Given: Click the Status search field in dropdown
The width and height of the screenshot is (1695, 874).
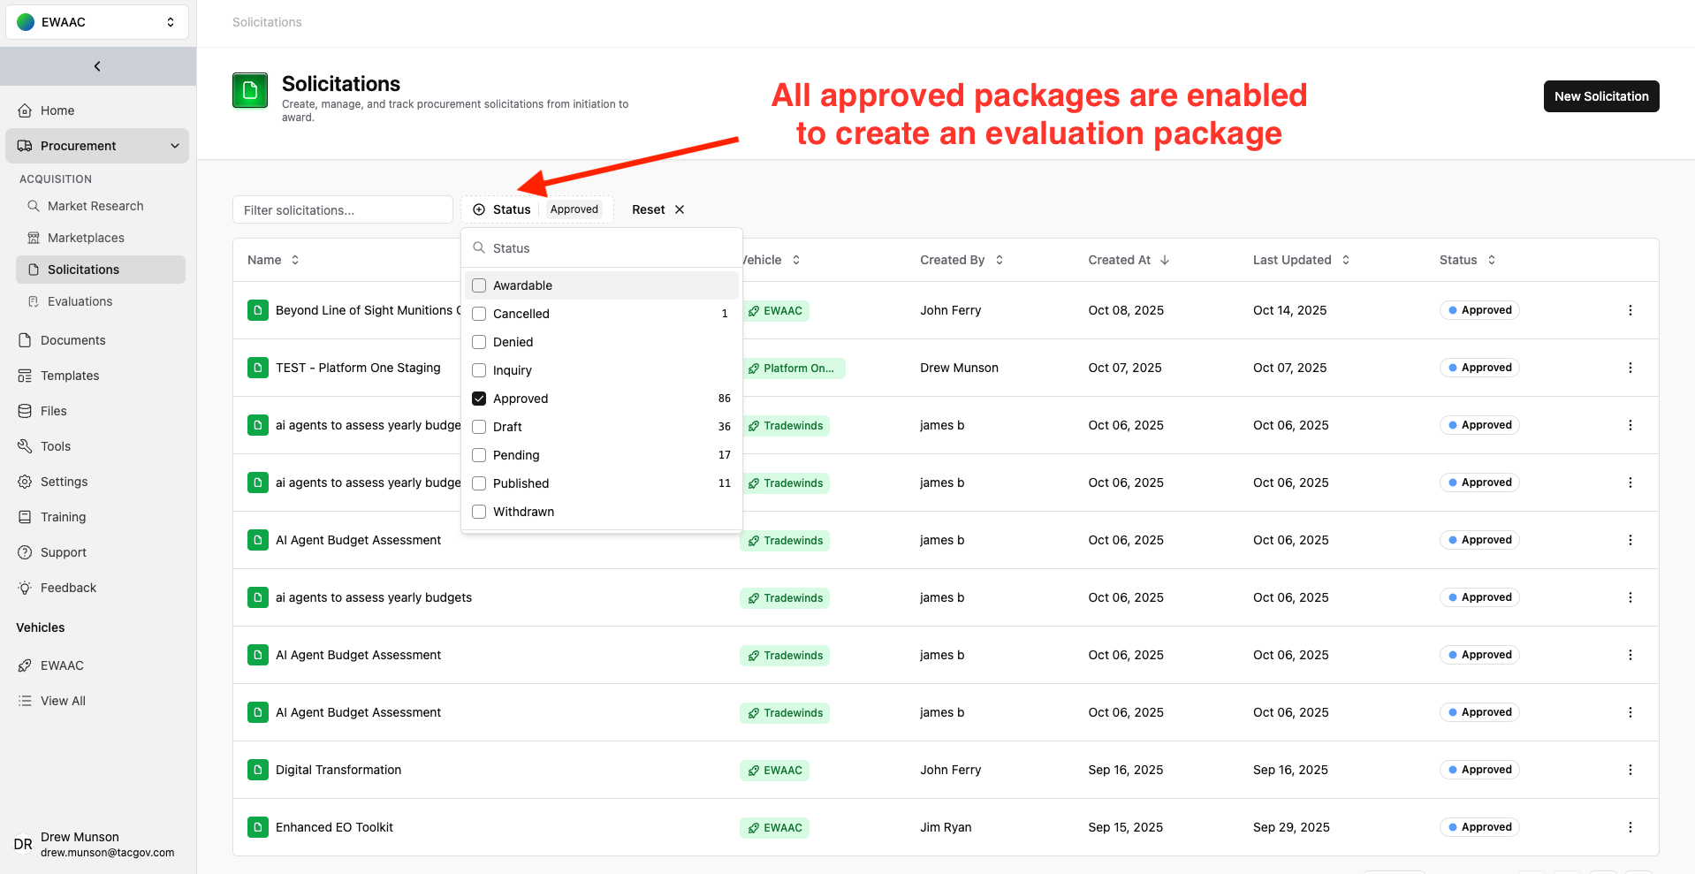Looking at the screenshot, I should click(610, 248).
